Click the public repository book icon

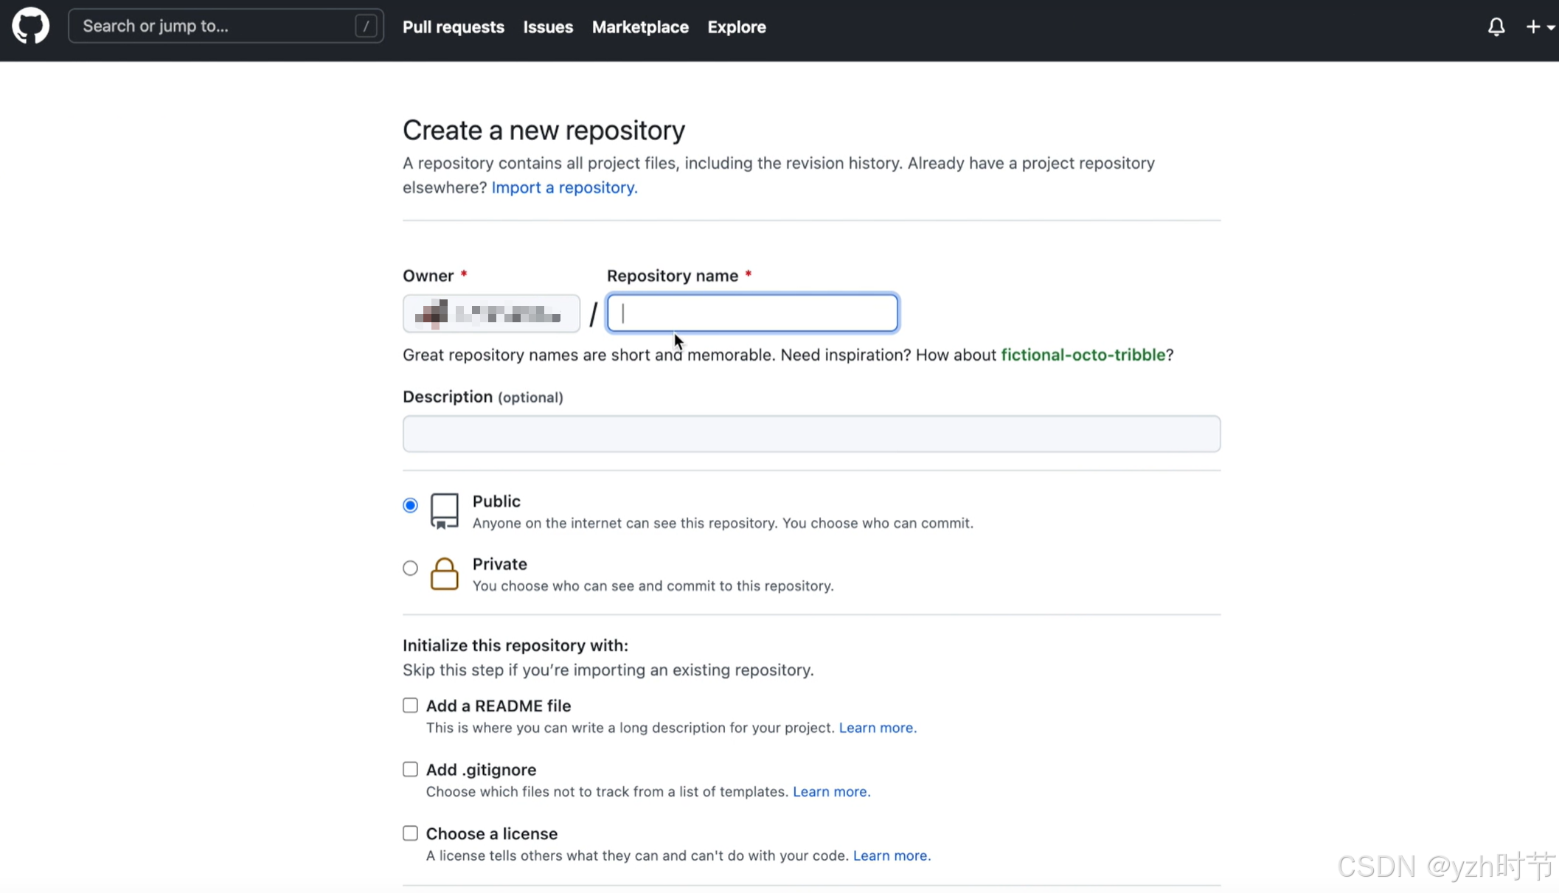coord(444,510)
